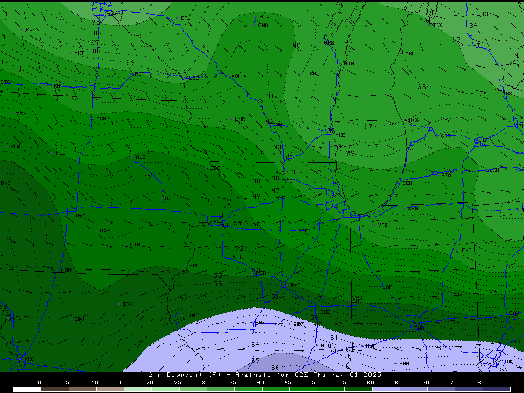The height and width of the screenshot is (393, 524).
Task: Select the VPZ station label
Action: click(383, 225)
